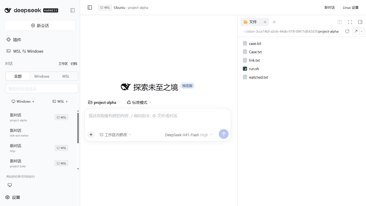Click the 预览版 preview badge

[x=187, y=86]
